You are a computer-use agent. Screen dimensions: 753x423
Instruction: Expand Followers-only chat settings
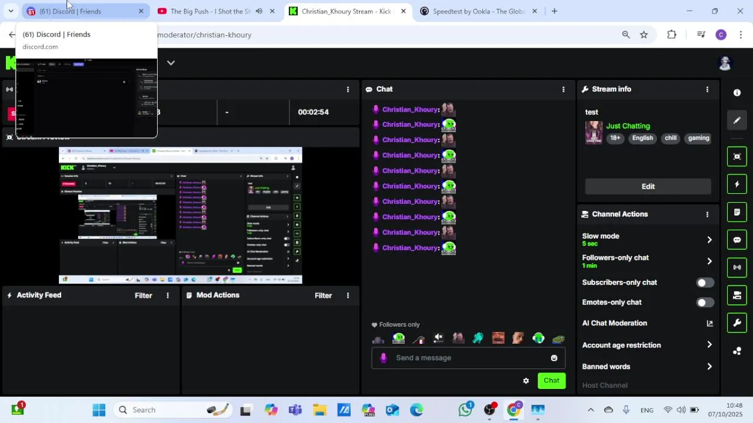pos(709,261)
